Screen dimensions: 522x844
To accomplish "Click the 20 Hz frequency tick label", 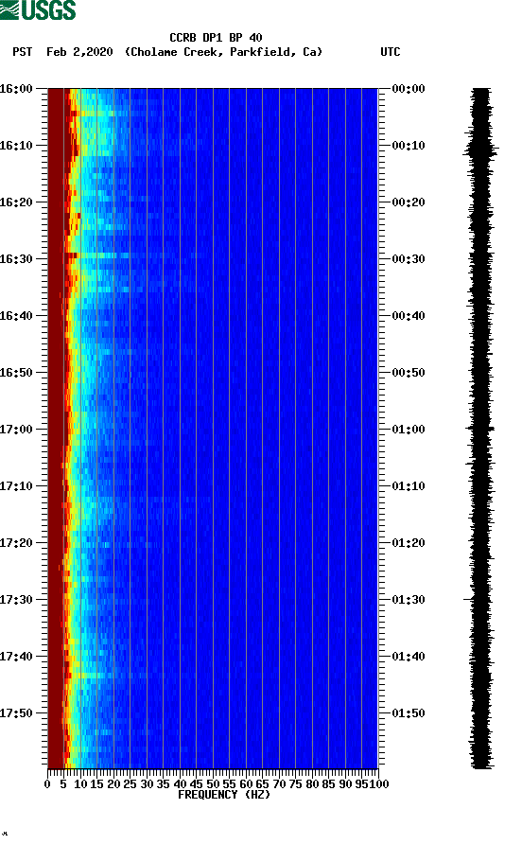I will point(113,783).
